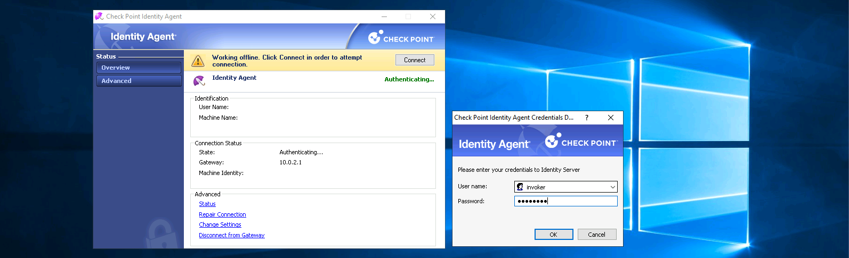Open the Overview status tab
This screenshot has height=258, width=849.
139,68
